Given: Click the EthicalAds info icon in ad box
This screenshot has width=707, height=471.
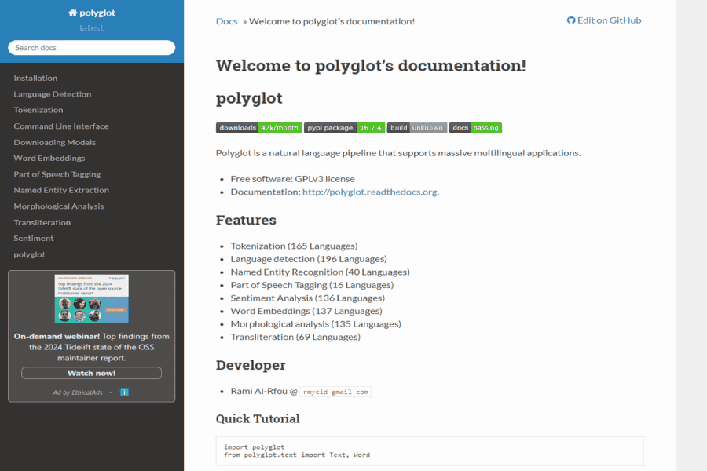Looking at the screenshot, I should click(124, 392).
